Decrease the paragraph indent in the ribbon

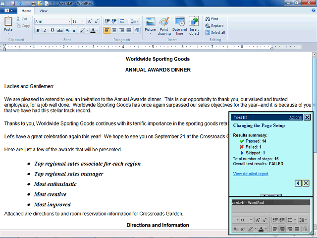coord(107,21)
